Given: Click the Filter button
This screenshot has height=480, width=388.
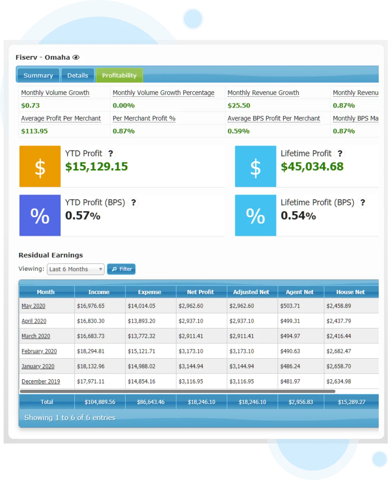Looking at the screenshot, I should pos(121,269).
